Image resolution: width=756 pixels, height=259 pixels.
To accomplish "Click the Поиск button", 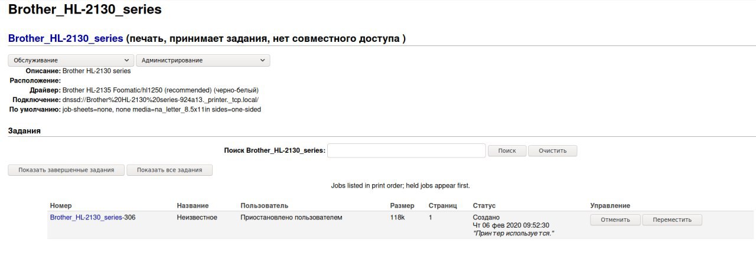I will [x=507, y=150].
